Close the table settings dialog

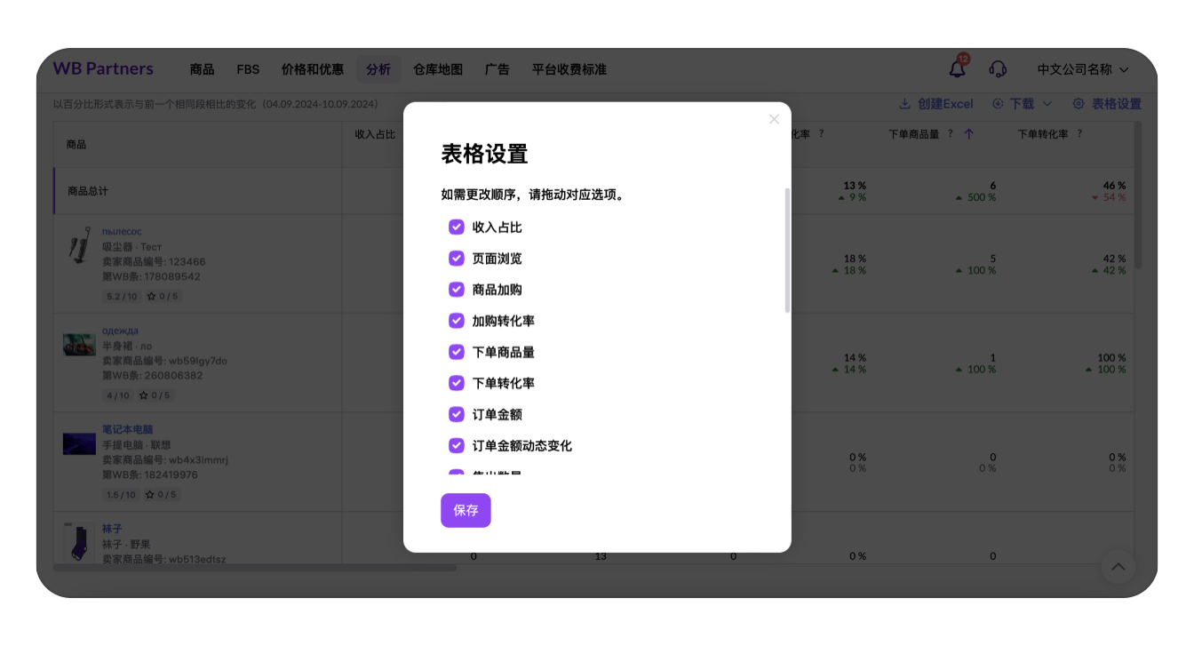(774, 119)
